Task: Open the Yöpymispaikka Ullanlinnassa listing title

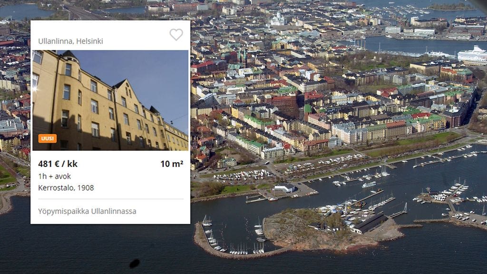Action: (x=87, y=211)
